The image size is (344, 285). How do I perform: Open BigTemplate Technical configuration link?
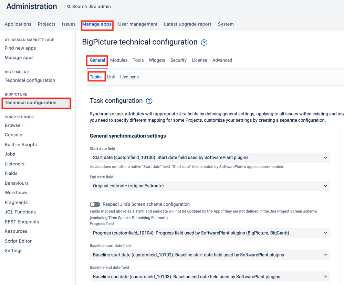(x=30, y=80)
